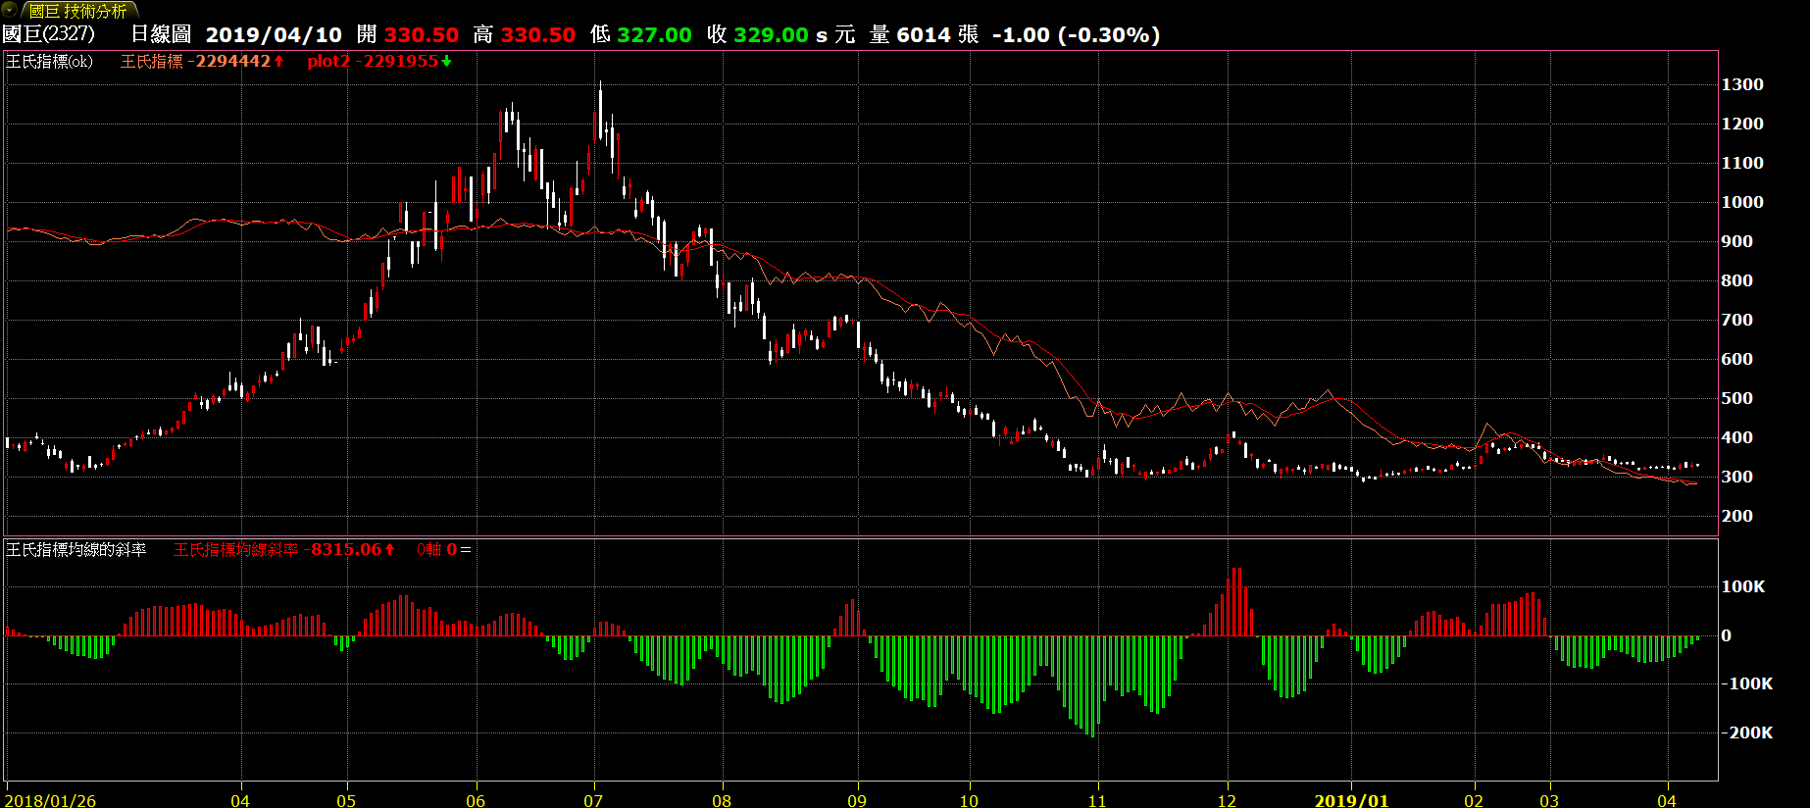Click the 王氏指標均線的斜率 sub-chart title
The height and width of the screenshot is (808, 1810).
pos(76,549)
